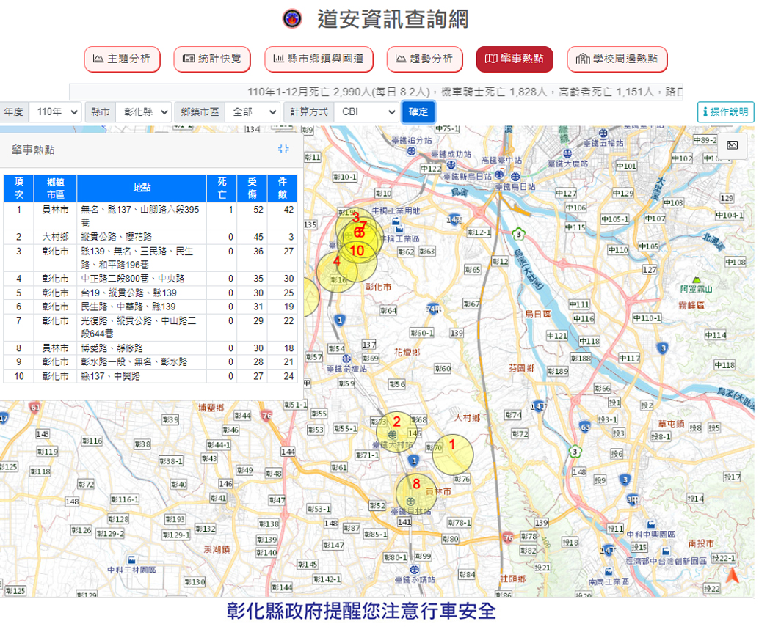Open the 統計快覽 tab
Viewport: 759px width, 635px height.
tap(212, 59)
